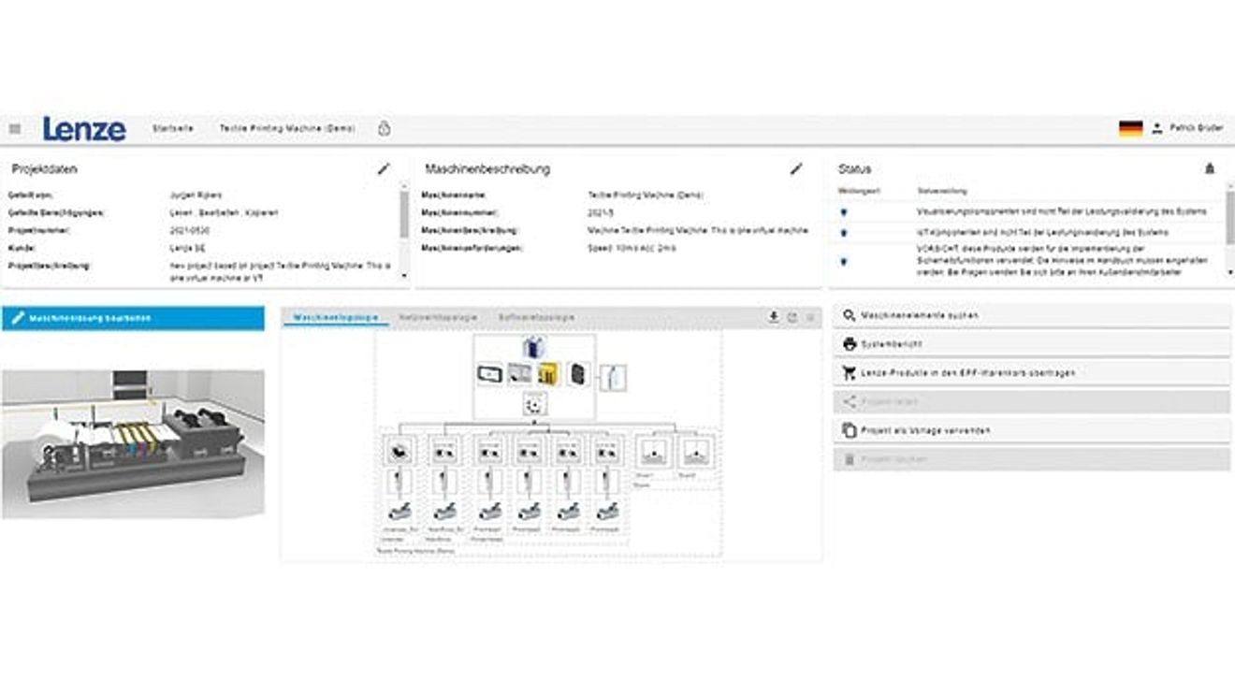Click the Speed 10m/s requirements value
The image size is (1235, 694).
click(x=632, y=248)
